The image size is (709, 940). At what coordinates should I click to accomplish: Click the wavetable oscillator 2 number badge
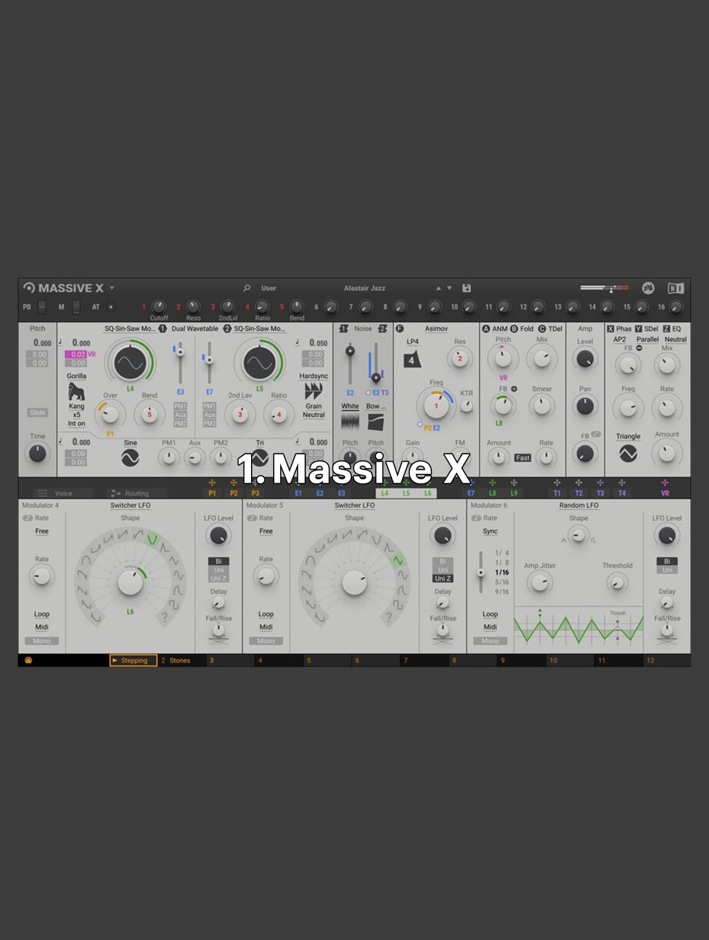coord(227,328)
